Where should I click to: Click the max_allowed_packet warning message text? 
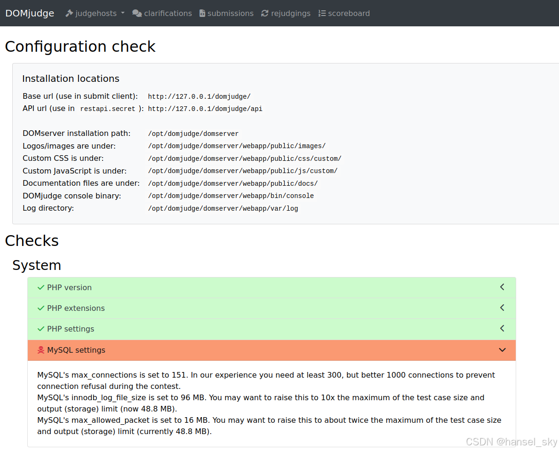(x=269, y=426)
